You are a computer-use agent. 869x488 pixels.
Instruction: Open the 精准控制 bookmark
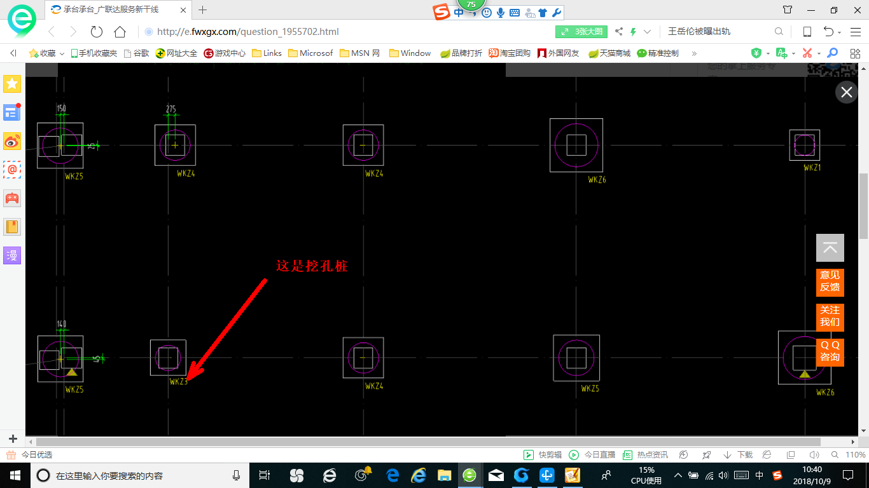click(x=658, y=53)
